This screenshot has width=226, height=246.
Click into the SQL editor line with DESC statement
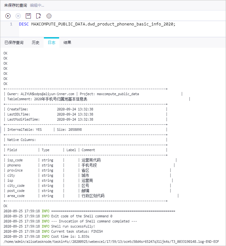coord(97,24)
